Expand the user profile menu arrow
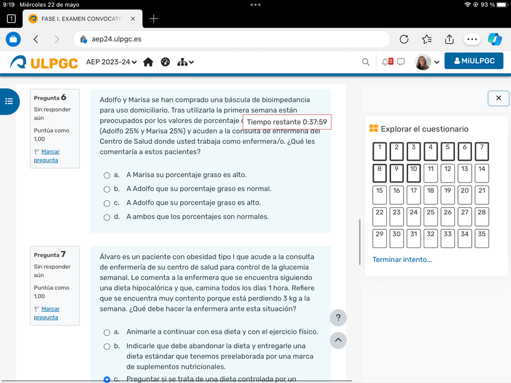 tap(437, 62)
